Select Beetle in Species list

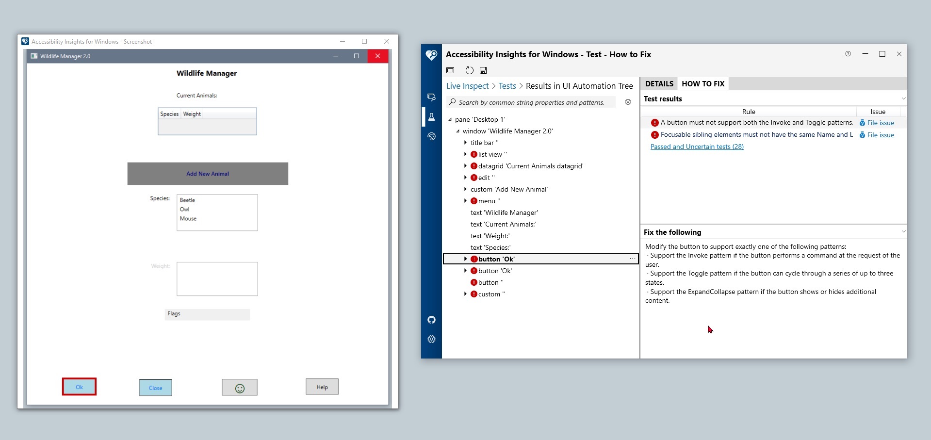187,200
